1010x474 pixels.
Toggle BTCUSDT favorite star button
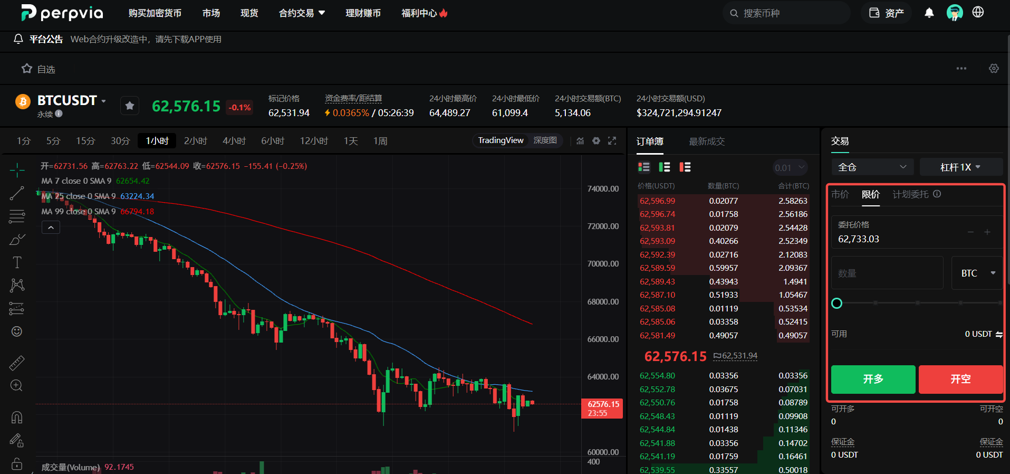tap(130, 106)
